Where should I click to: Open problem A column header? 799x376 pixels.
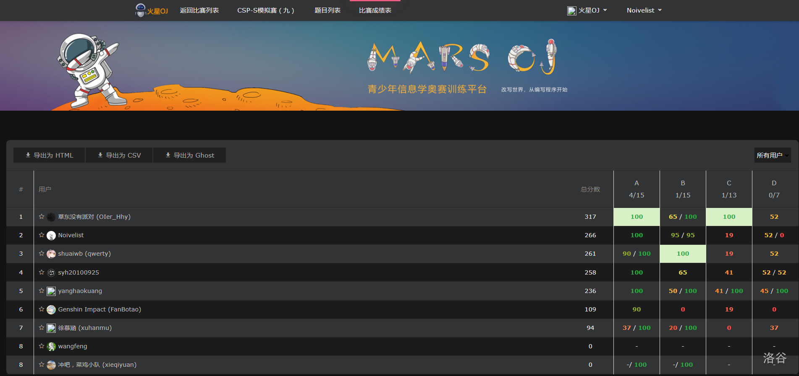coord(637,183)
